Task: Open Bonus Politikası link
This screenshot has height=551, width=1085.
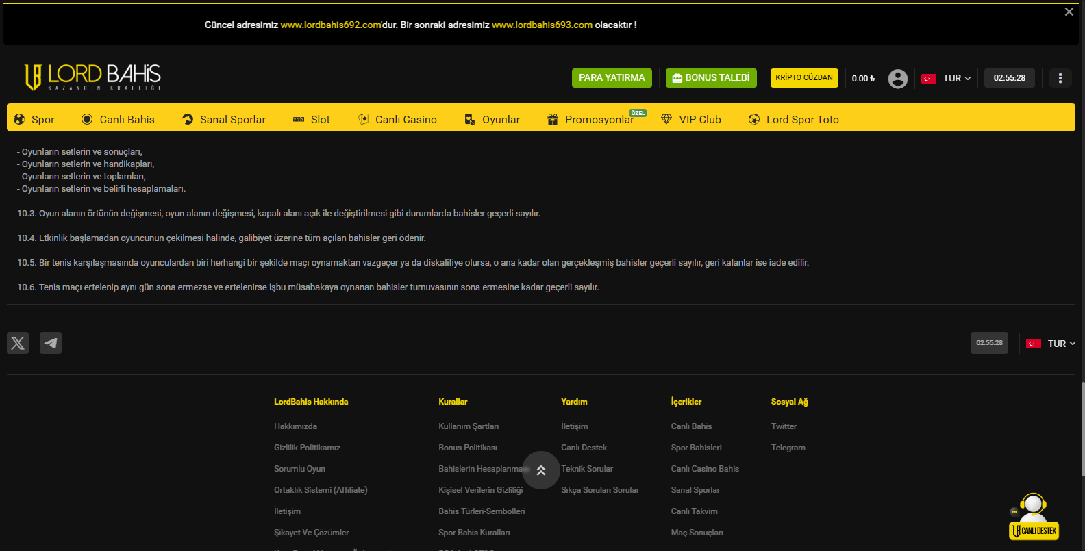Action: pyautogui.click(x=468, y=448)
